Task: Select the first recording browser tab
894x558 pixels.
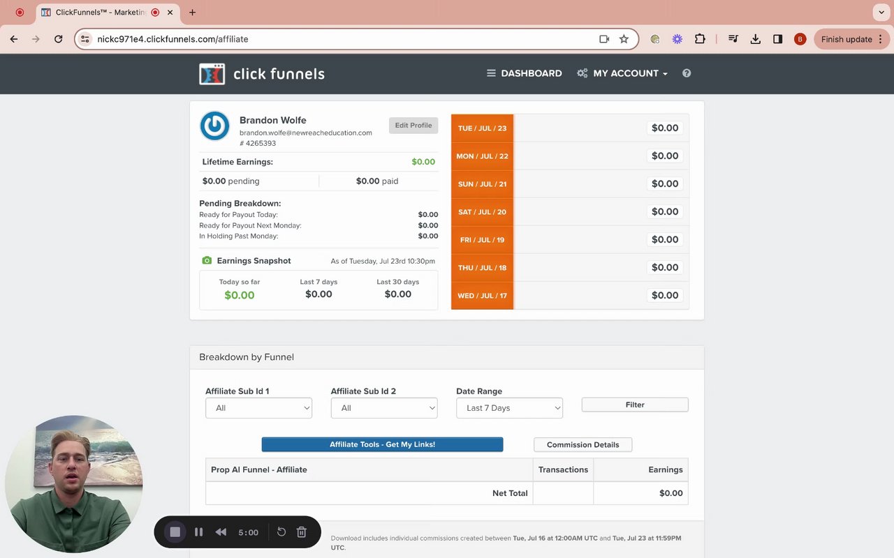Action: pos(20,13)
